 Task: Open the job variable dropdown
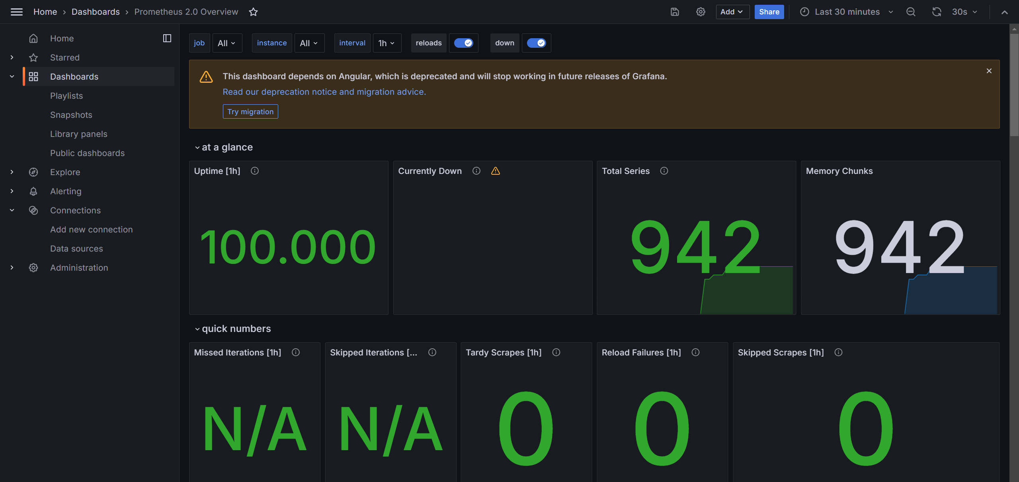pyautogui.click(x=227, y=43)
